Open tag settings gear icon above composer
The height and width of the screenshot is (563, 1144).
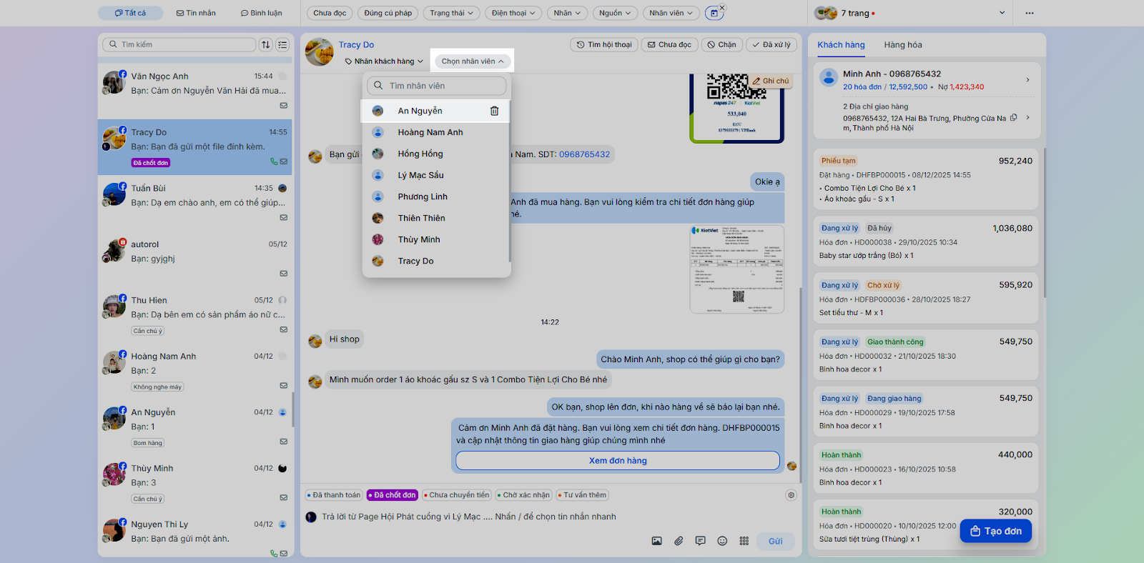coord(791,495)
